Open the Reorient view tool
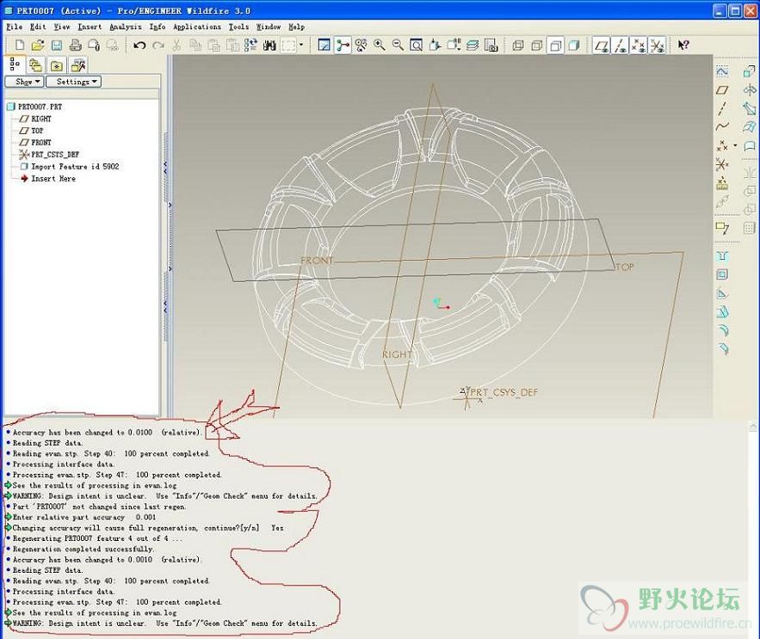This screenshot has height=639, width=760. click(x=436, y=45)
